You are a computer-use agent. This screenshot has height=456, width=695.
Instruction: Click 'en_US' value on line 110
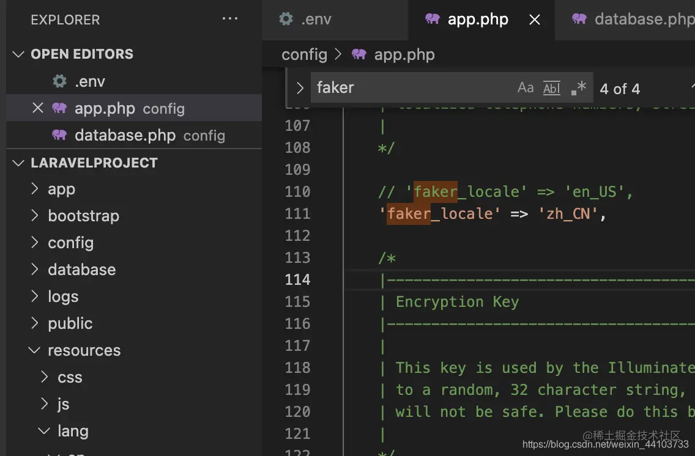click(x=595, y=192)
